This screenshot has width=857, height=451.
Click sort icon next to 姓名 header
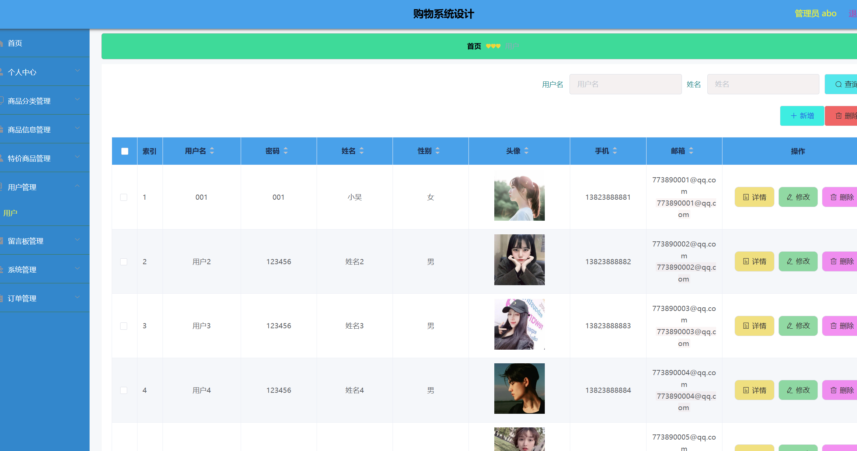[x=362, y=151]
